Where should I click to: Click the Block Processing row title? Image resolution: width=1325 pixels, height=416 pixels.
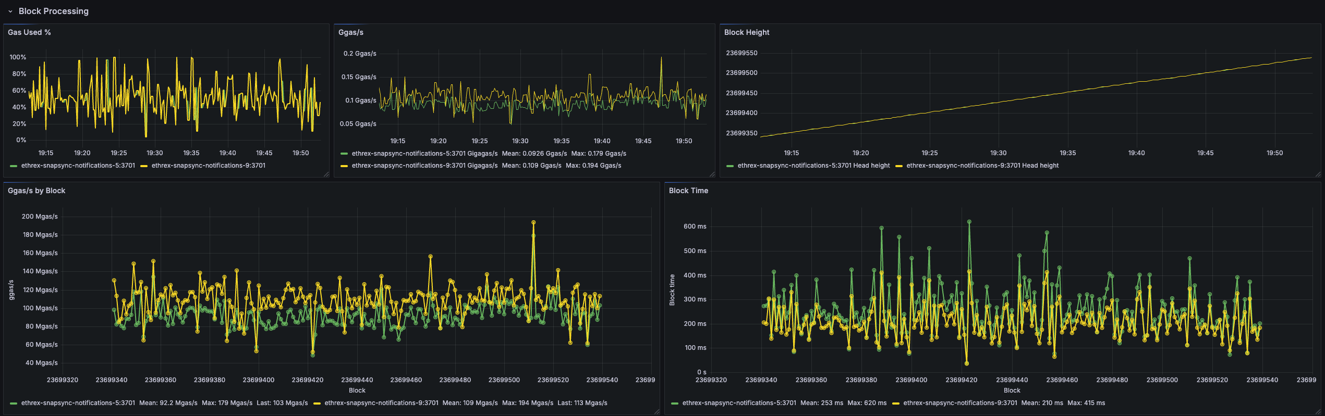pyautogui.click(x=53, y=11)
